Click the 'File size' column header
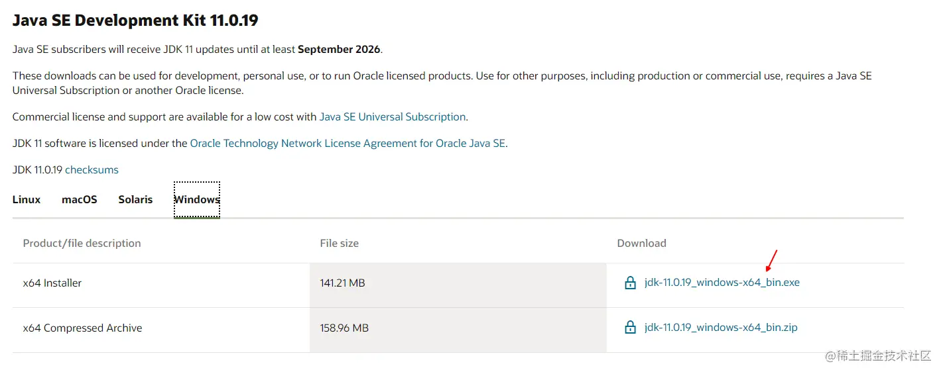The height and width of the screenshot is (374, 943). [x=340, y=243]
